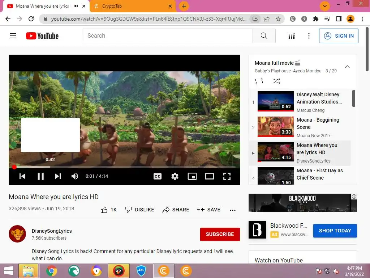Focus the YouTube Search field

click(x=168, y=36)
